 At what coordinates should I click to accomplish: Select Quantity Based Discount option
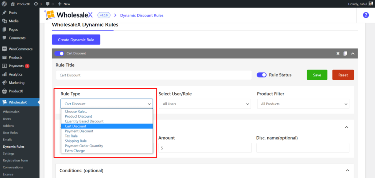84,121
